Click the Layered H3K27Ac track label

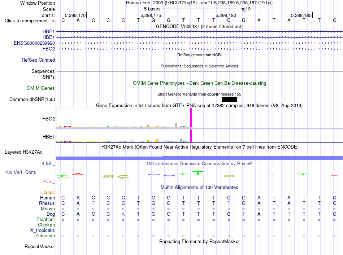tap(23, 152)
